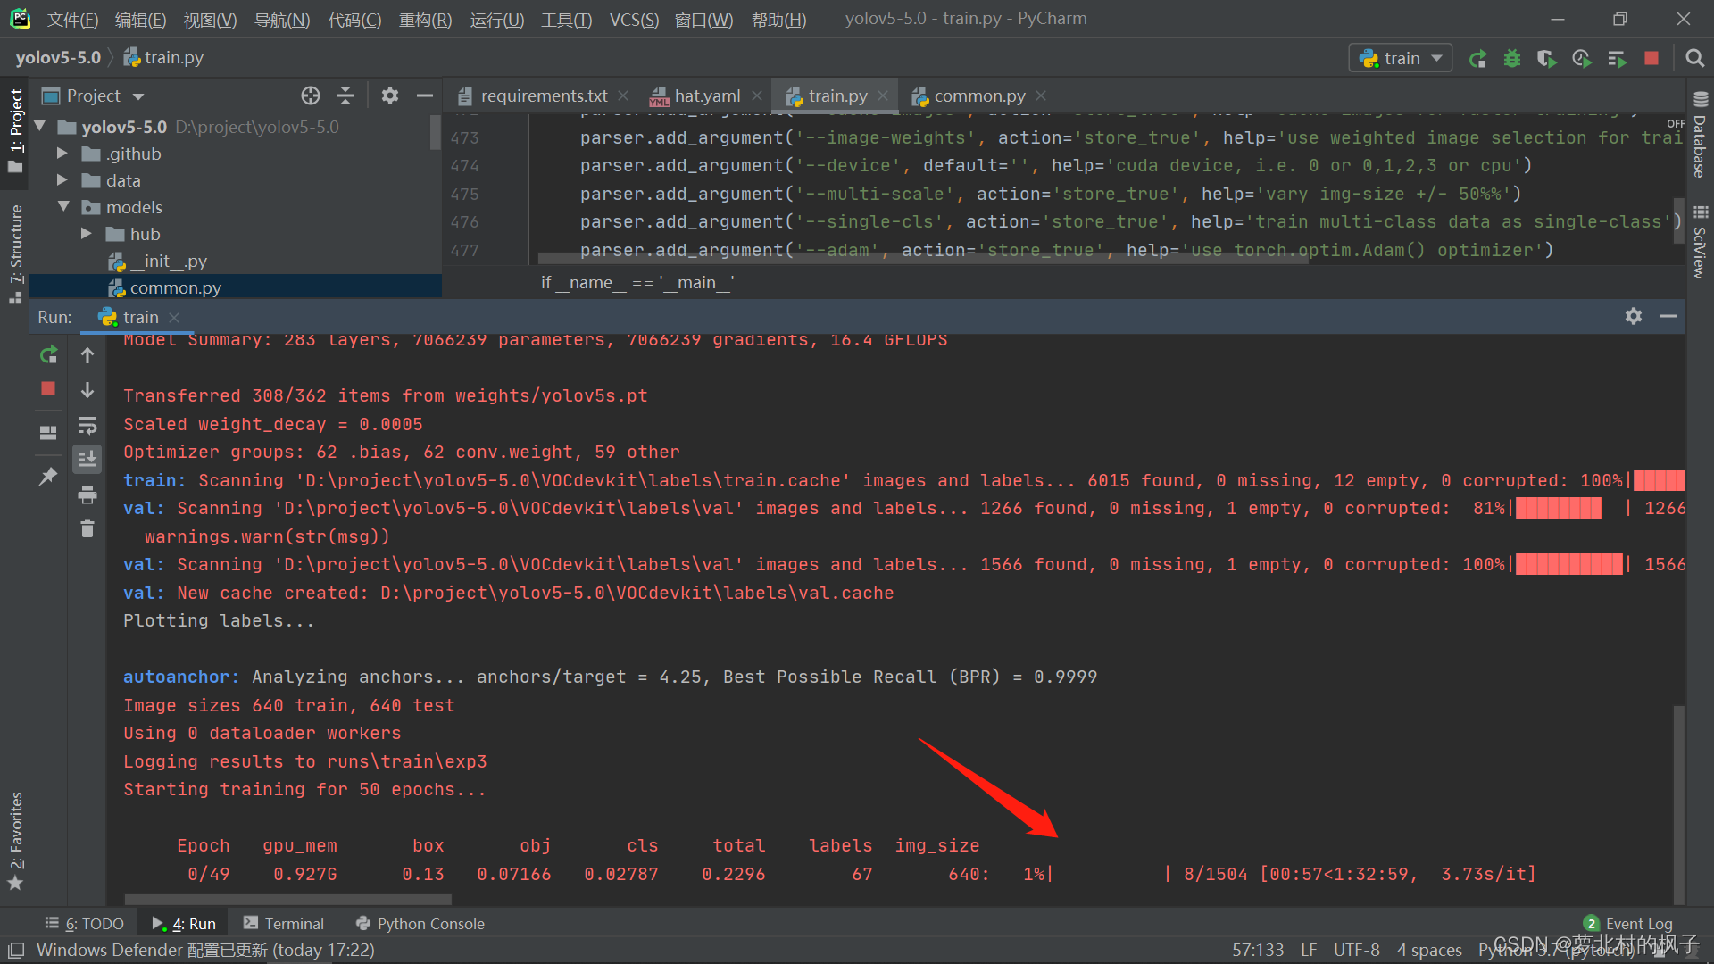Toggle pin tab in the Run panel
This screenshot has height=964, width=1714.
click(x=48, y=476)
